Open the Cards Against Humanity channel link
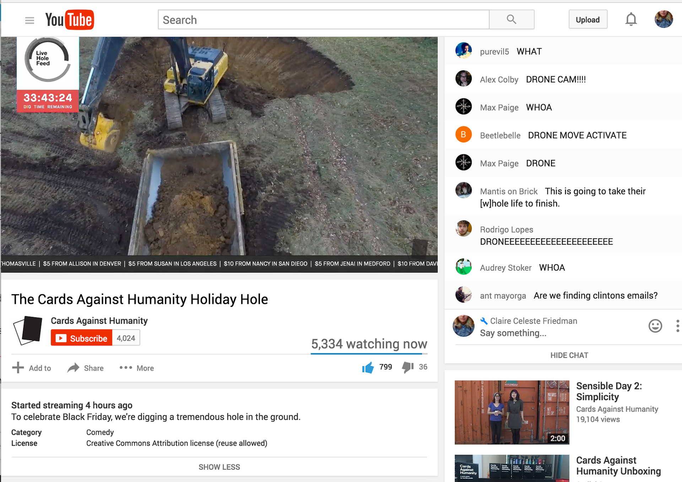 (99, 321)
